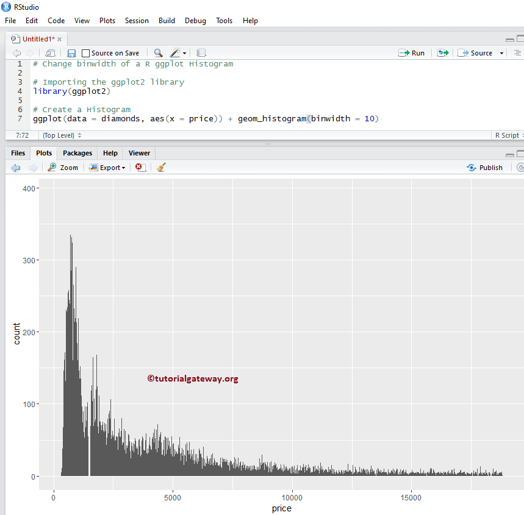Navigate back with the plot history back arrow
The image size is (524, 515).
[16, 167]
